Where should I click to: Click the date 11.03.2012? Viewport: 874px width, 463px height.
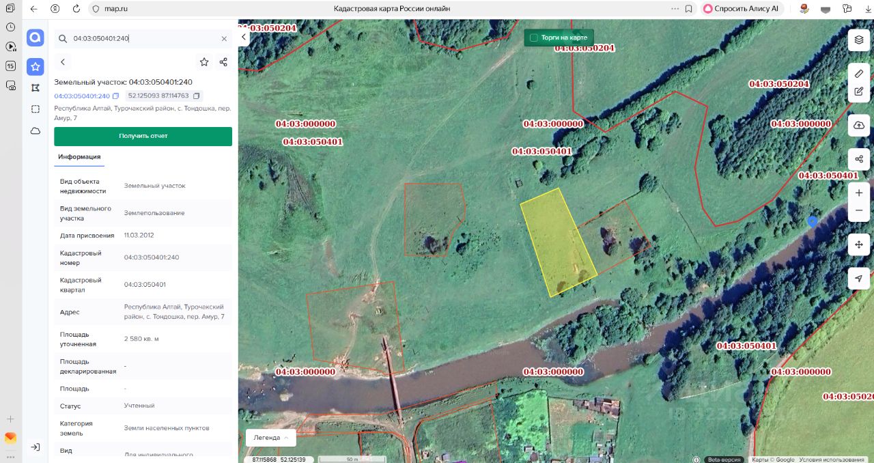[x=139, y=235]
